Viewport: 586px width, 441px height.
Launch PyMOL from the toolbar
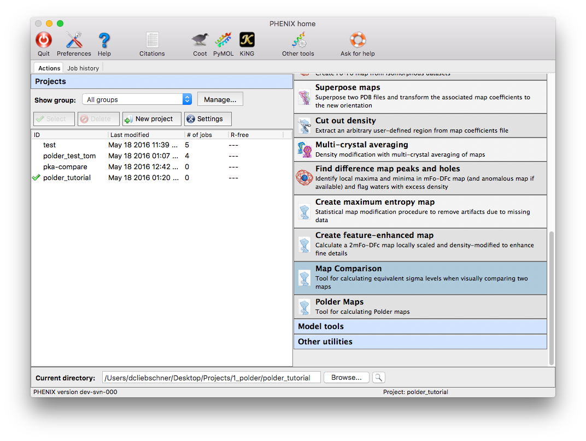223,40
